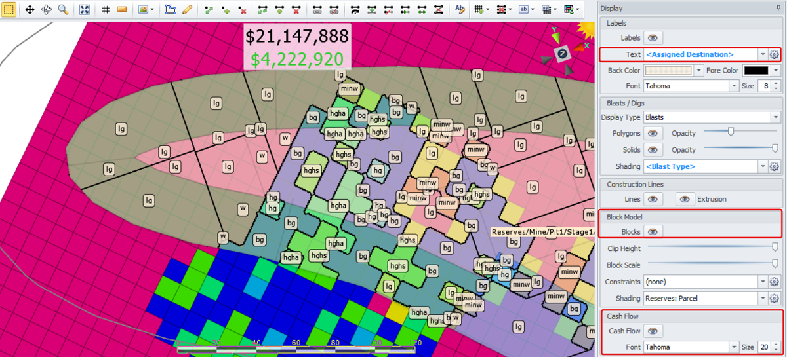Click the gear next to Constraints
Viewport: 787px width, 357px height.
point(774,282)
